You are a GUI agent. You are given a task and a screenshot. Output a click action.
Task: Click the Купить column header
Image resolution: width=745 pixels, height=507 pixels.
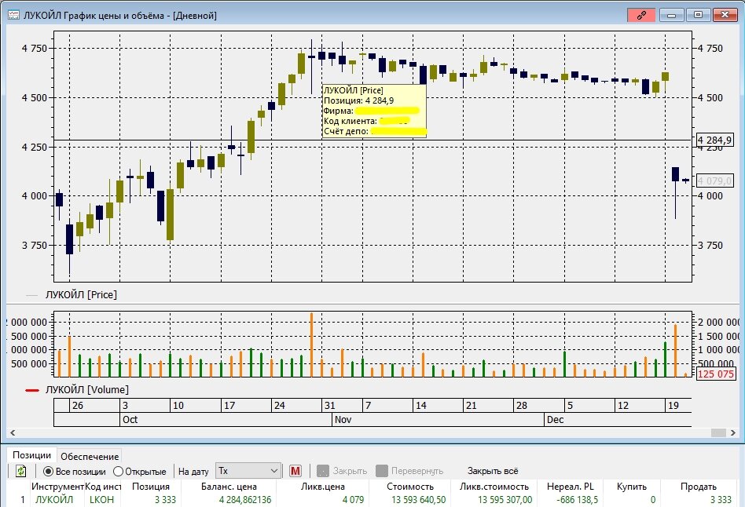[x=632, y=487]
